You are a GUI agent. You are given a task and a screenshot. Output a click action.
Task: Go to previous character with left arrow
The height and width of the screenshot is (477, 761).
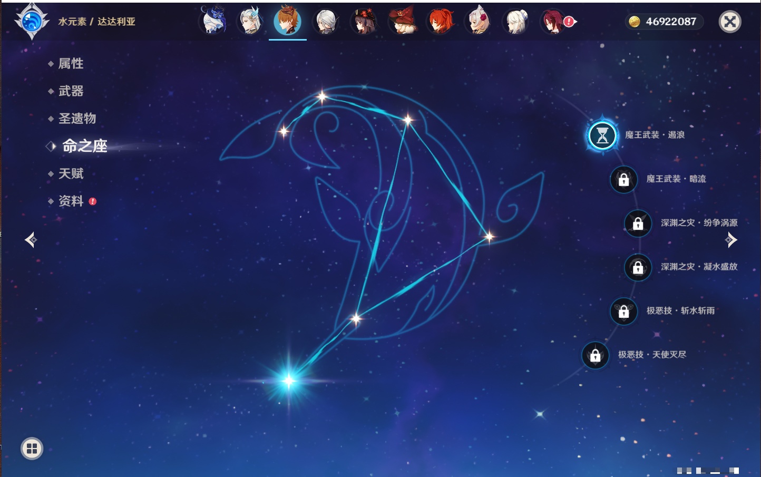point(31,240)
